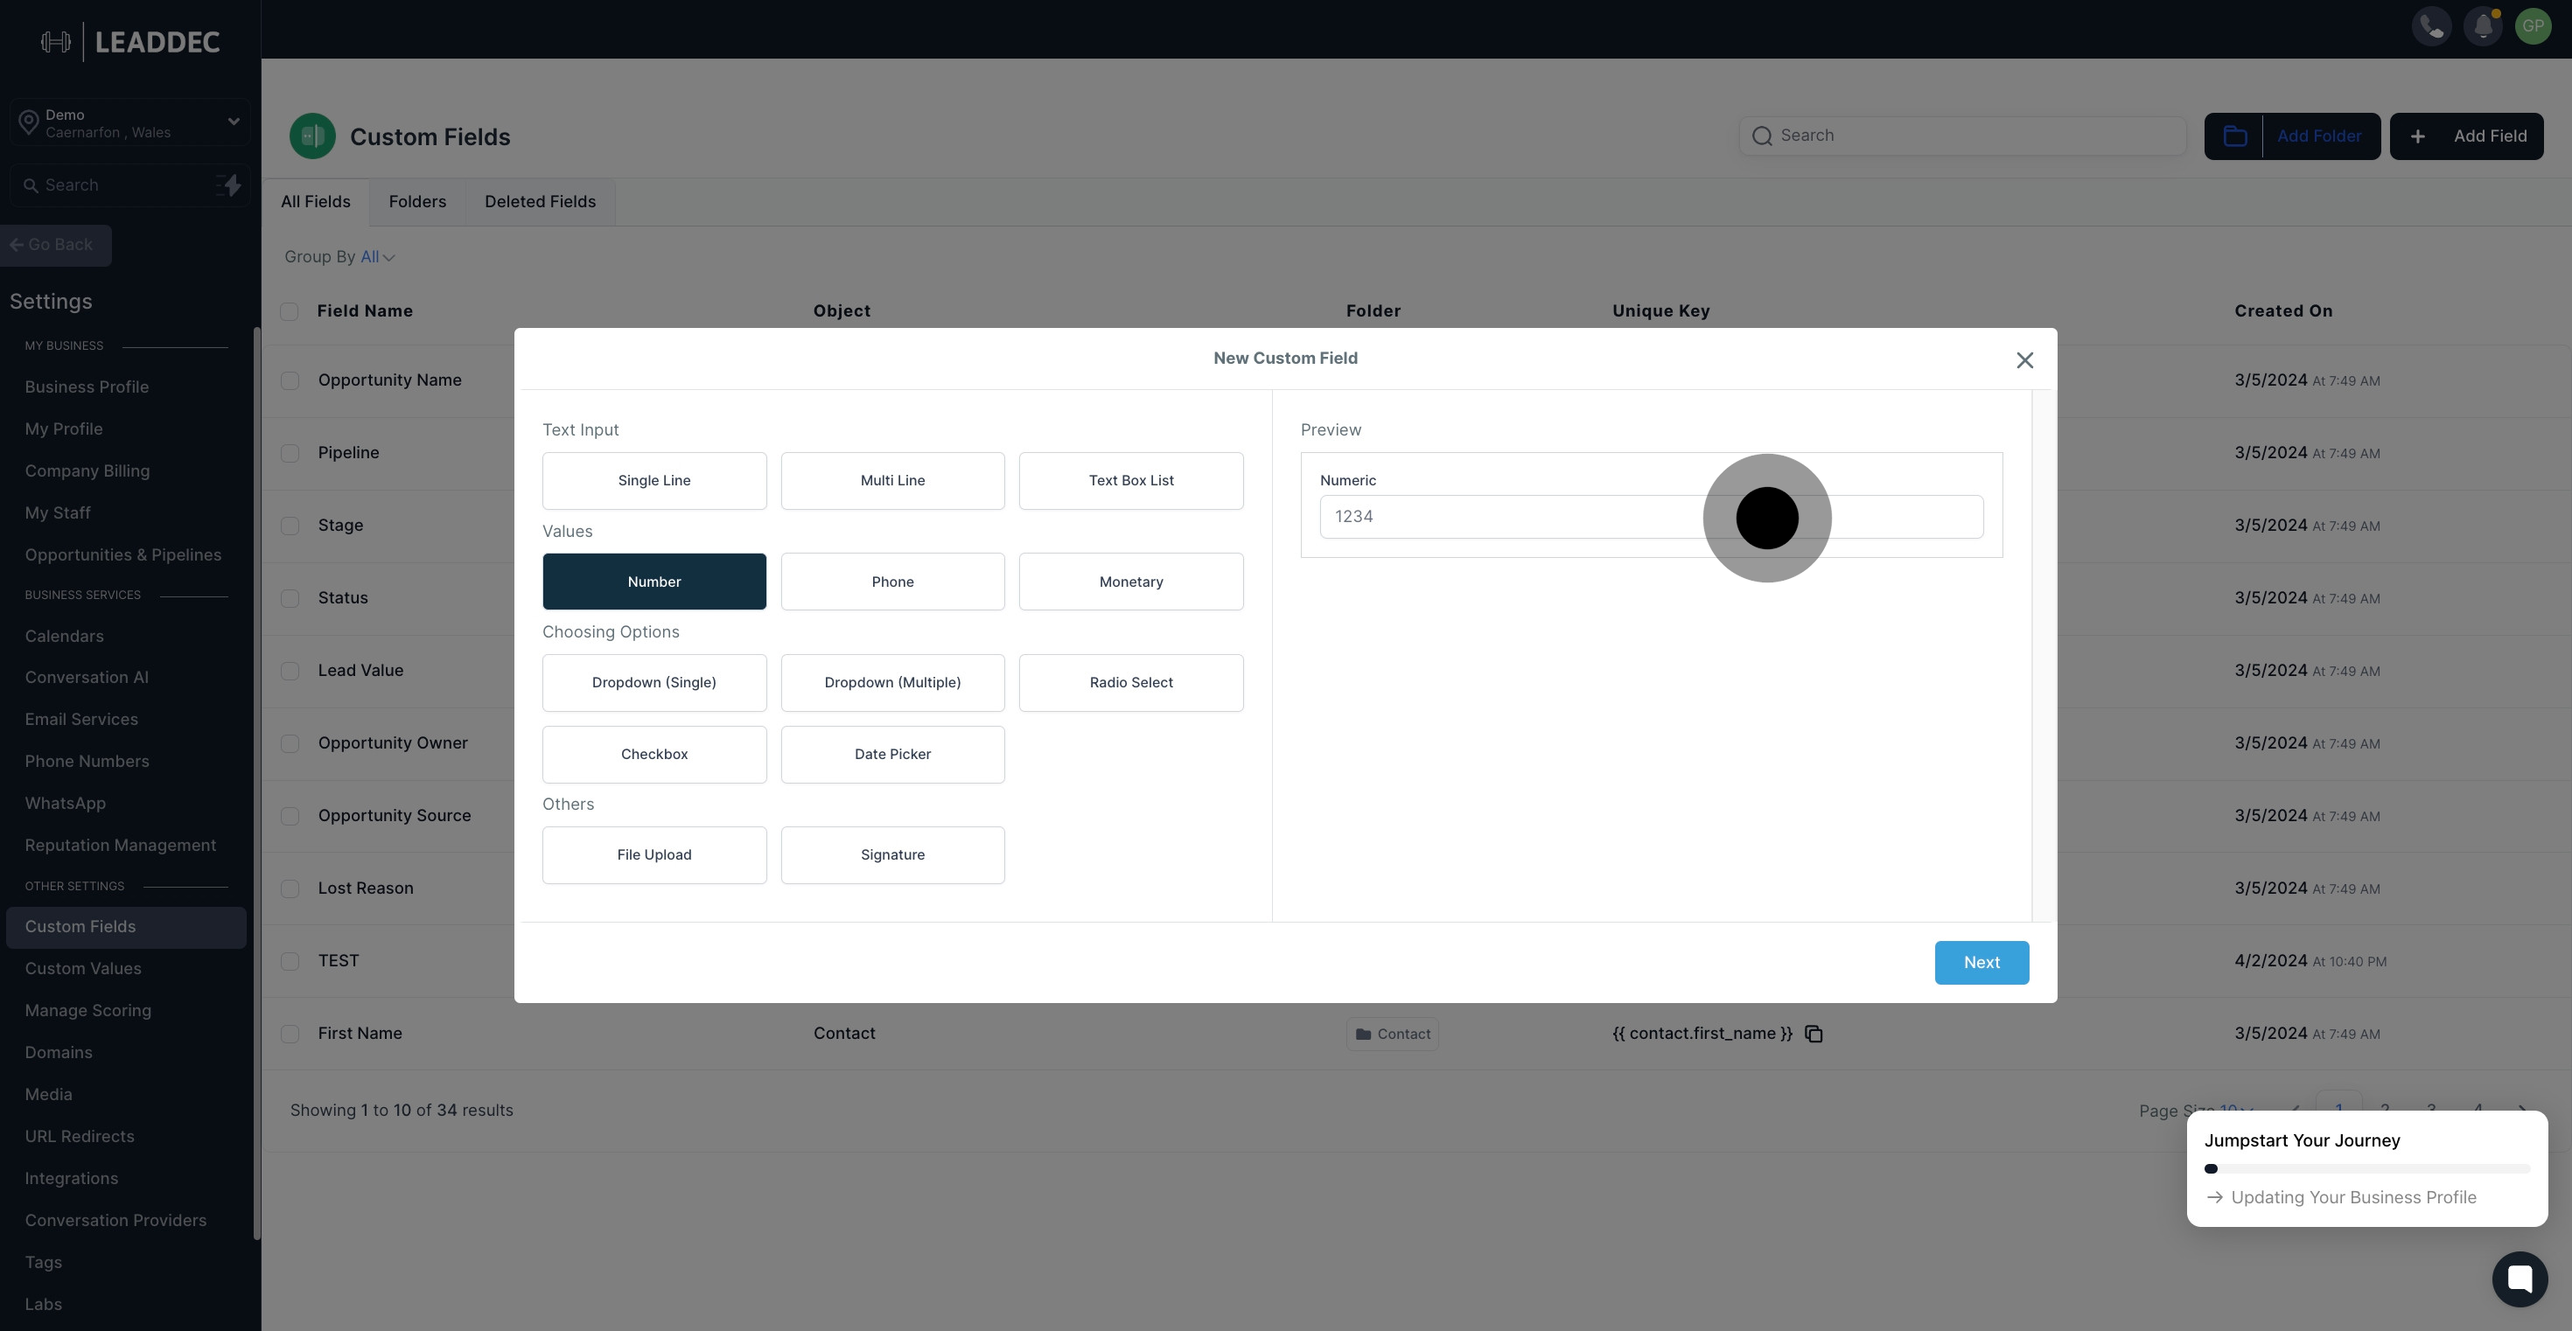Screen dimensions: 2572x1331
Task: Click the Custom Fields search box
Action: pos(1962,136)
